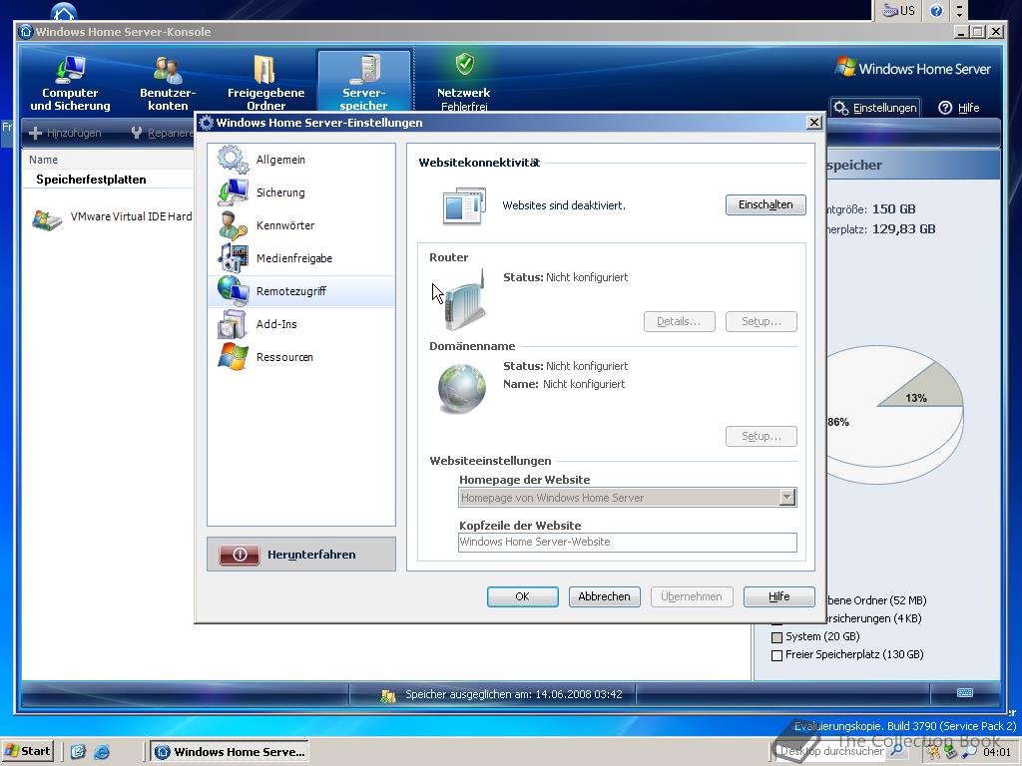
Task: Click the Name column header
Action: click(44, 160)
